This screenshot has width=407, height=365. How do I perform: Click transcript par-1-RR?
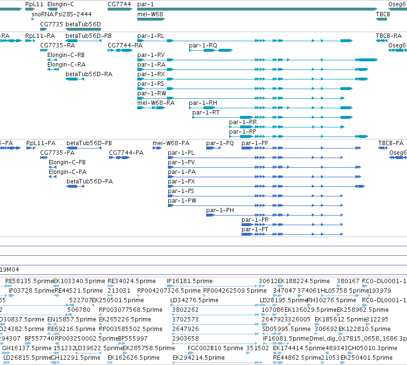pos(287,127)
